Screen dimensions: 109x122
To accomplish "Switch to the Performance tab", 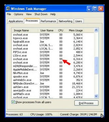I will click(48, 21).
